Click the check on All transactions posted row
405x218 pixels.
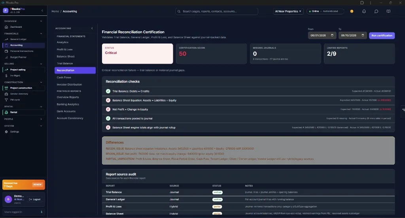pyautogui.click(x=108, y=119)
